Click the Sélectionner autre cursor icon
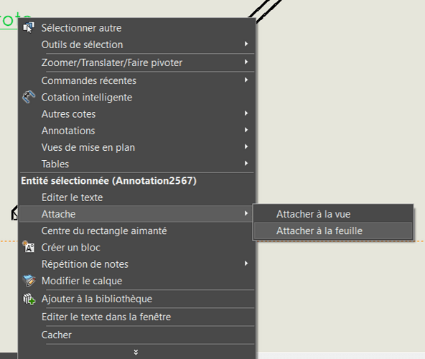The height and width of the screenshot is (359, 425). [29, 28]
